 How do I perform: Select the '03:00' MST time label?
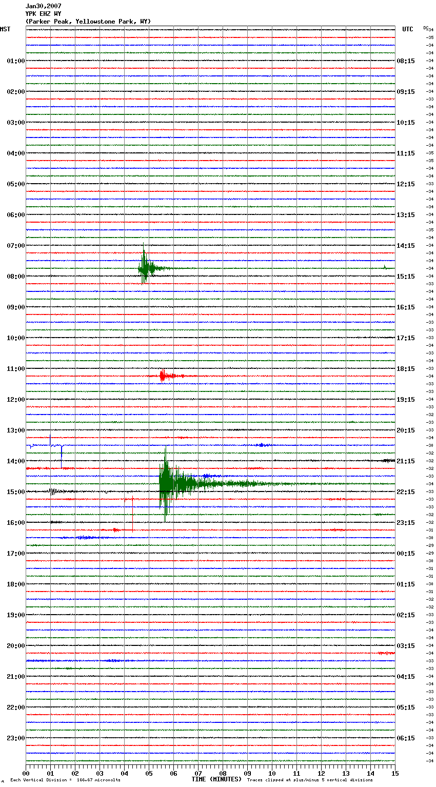tap(16, 123)
